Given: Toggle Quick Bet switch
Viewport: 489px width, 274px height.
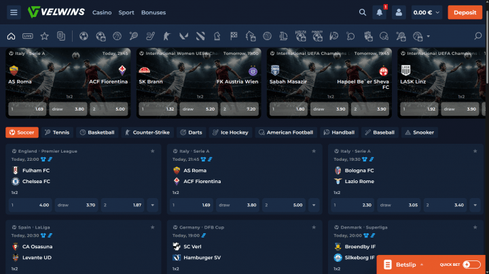Looking at the screenshot, I should [471, 265].
